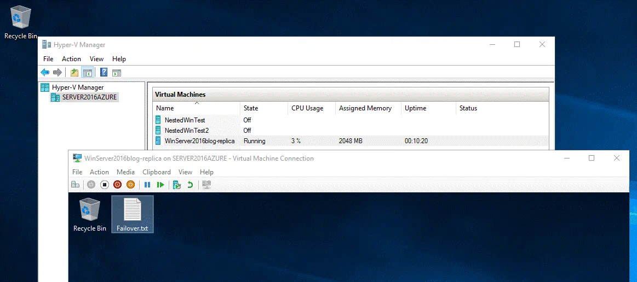Open Help via the blue question mark icon
Viewport: 637px width, 282px height.
pyautogui.click(x=104, y=72)
